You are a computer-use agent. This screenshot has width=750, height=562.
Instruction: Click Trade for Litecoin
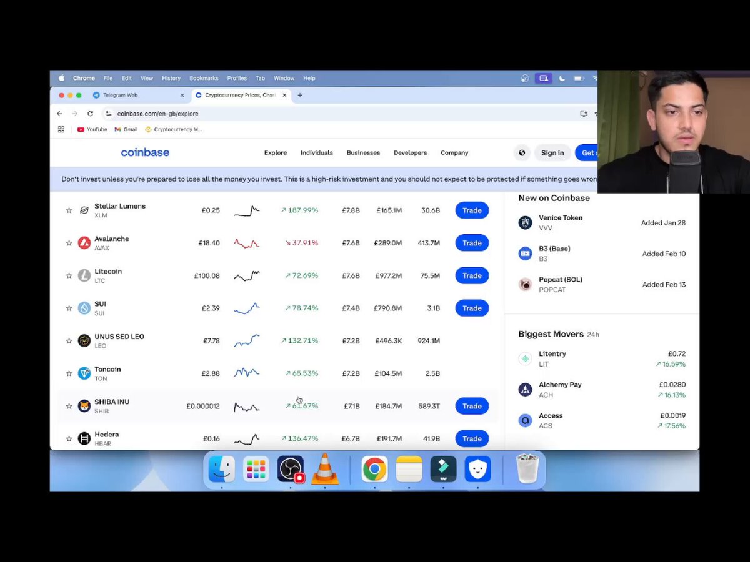click(472, 275)
